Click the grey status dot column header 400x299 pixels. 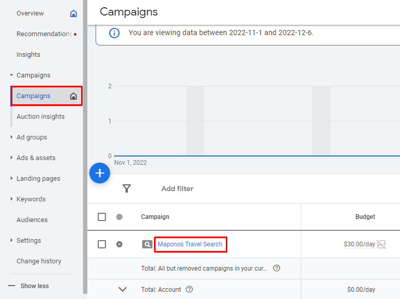click(119, 217)
